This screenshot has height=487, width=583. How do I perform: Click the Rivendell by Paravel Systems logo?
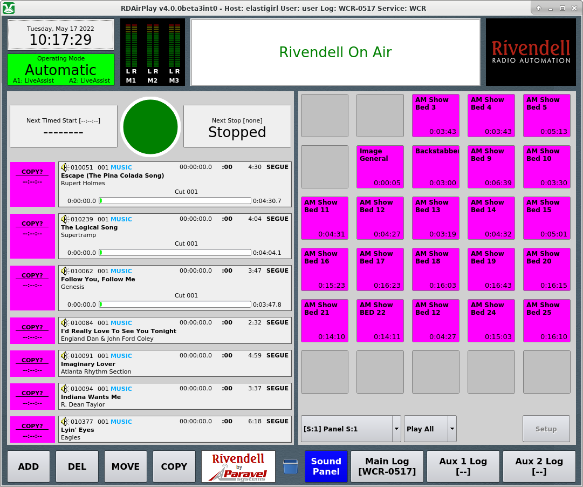[238, 466]
